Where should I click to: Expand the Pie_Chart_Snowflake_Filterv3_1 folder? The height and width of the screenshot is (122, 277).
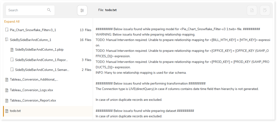coord(7,30)
